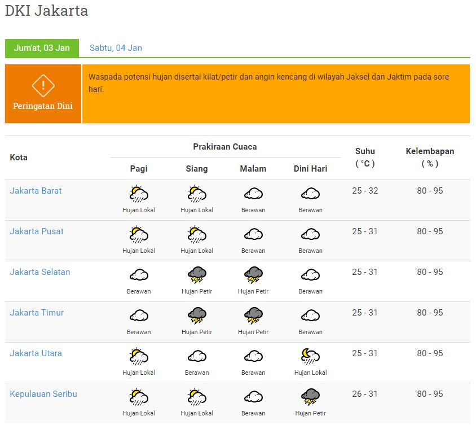
Task: Click Jakarta Barat Malam Berawan cloud icon
Action: coord(253,194)
